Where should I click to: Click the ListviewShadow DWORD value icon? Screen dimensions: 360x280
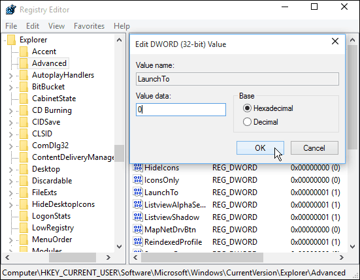pyautogui.click(x=138, y=217)
